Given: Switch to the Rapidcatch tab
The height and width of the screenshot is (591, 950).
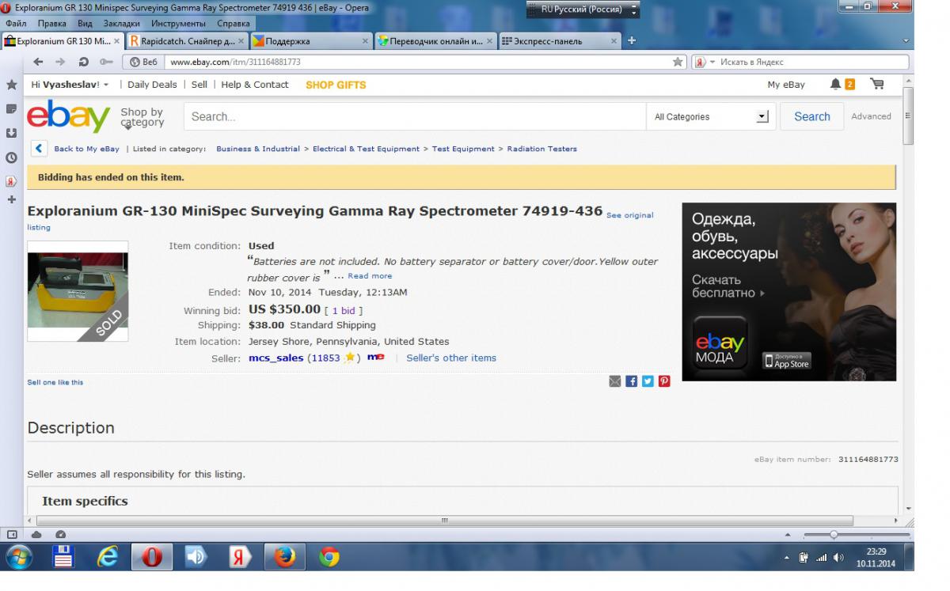Looking at the screenshot, I should tap(188, 41).
